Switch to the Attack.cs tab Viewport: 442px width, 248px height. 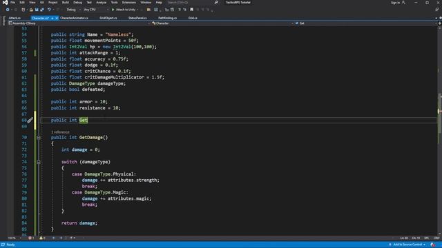[15, 18]
